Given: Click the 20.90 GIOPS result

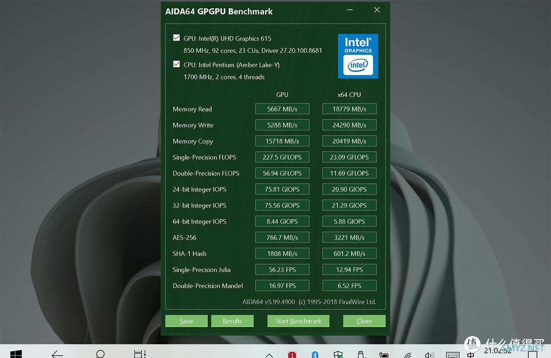Looking at the screenshot, I should pos(349,189).
